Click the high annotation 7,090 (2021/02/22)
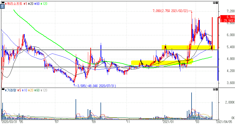The image size is (235, 124). [x=170, y=11]
